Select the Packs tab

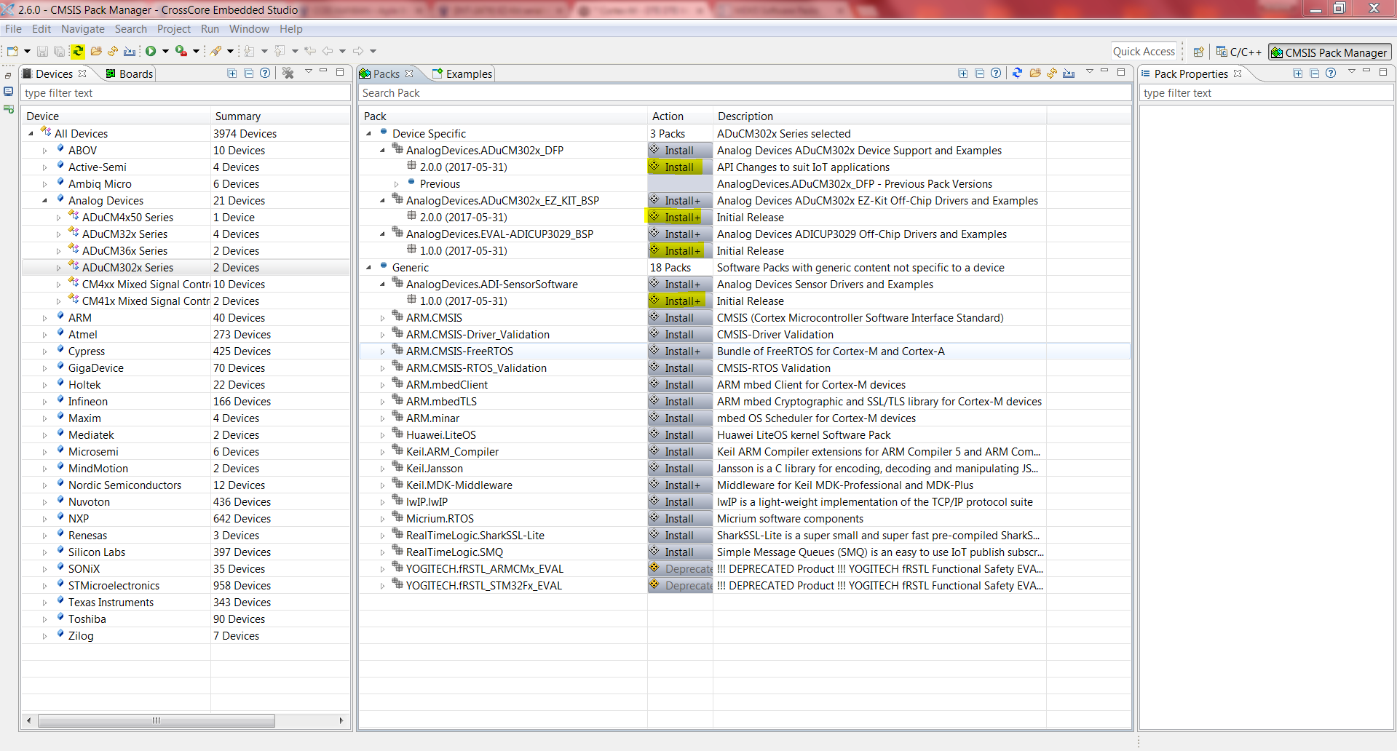[387, 73]
